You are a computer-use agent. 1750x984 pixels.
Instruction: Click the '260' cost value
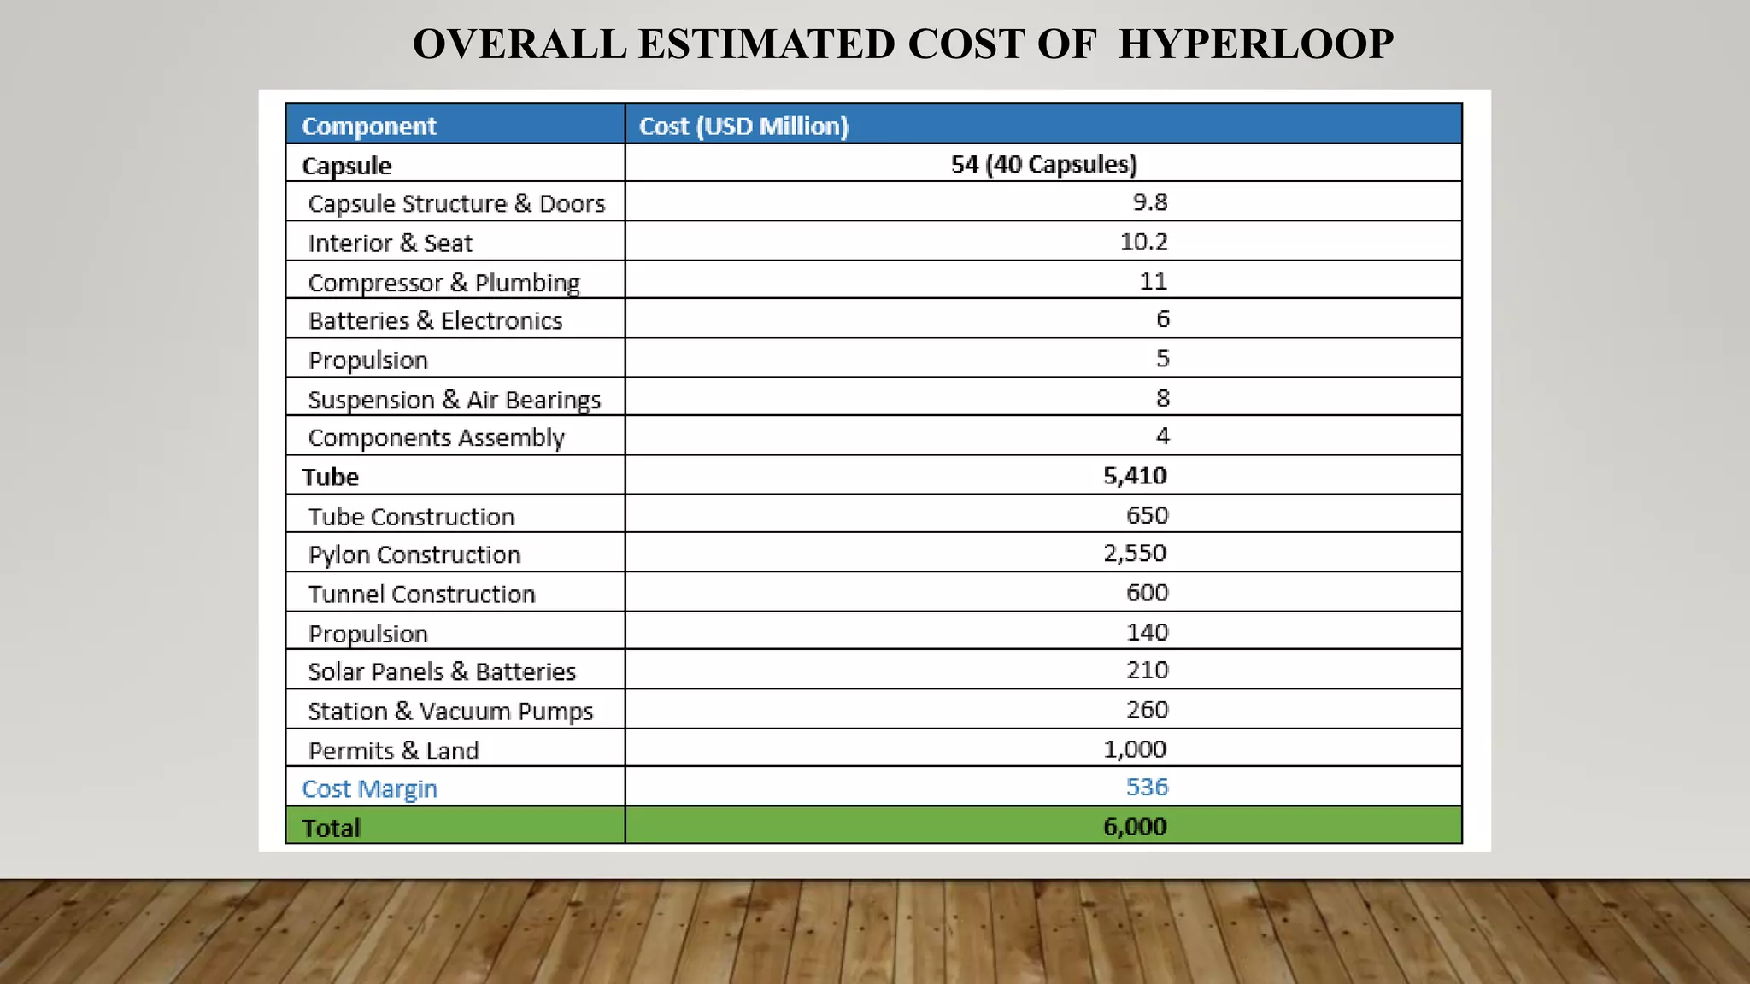pyautogui.click(x=1147, y=709)
